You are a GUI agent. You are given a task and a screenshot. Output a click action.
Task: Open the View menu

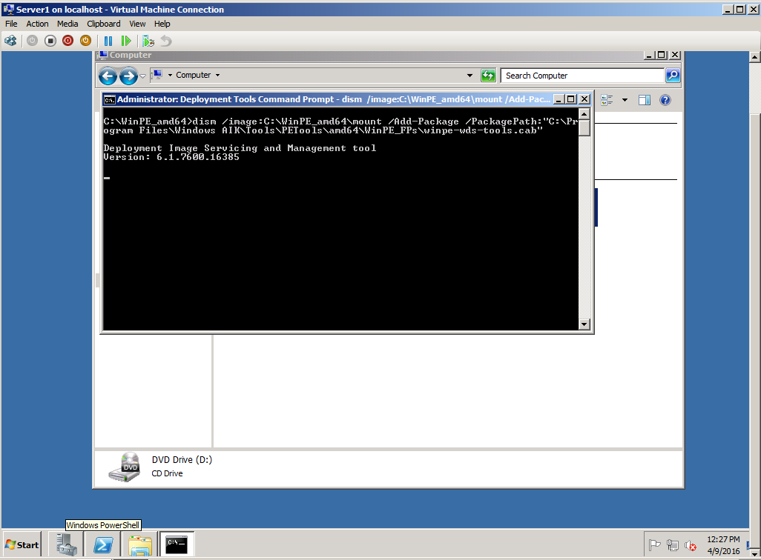coord(137,24)
